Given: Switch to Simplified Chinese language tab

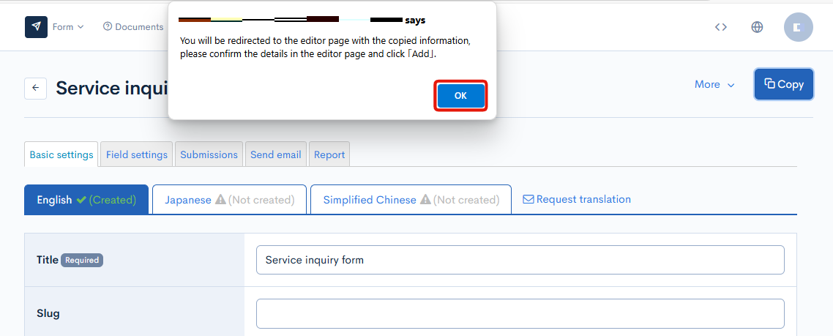Looking at the screenshot, I should pos(411,200).
